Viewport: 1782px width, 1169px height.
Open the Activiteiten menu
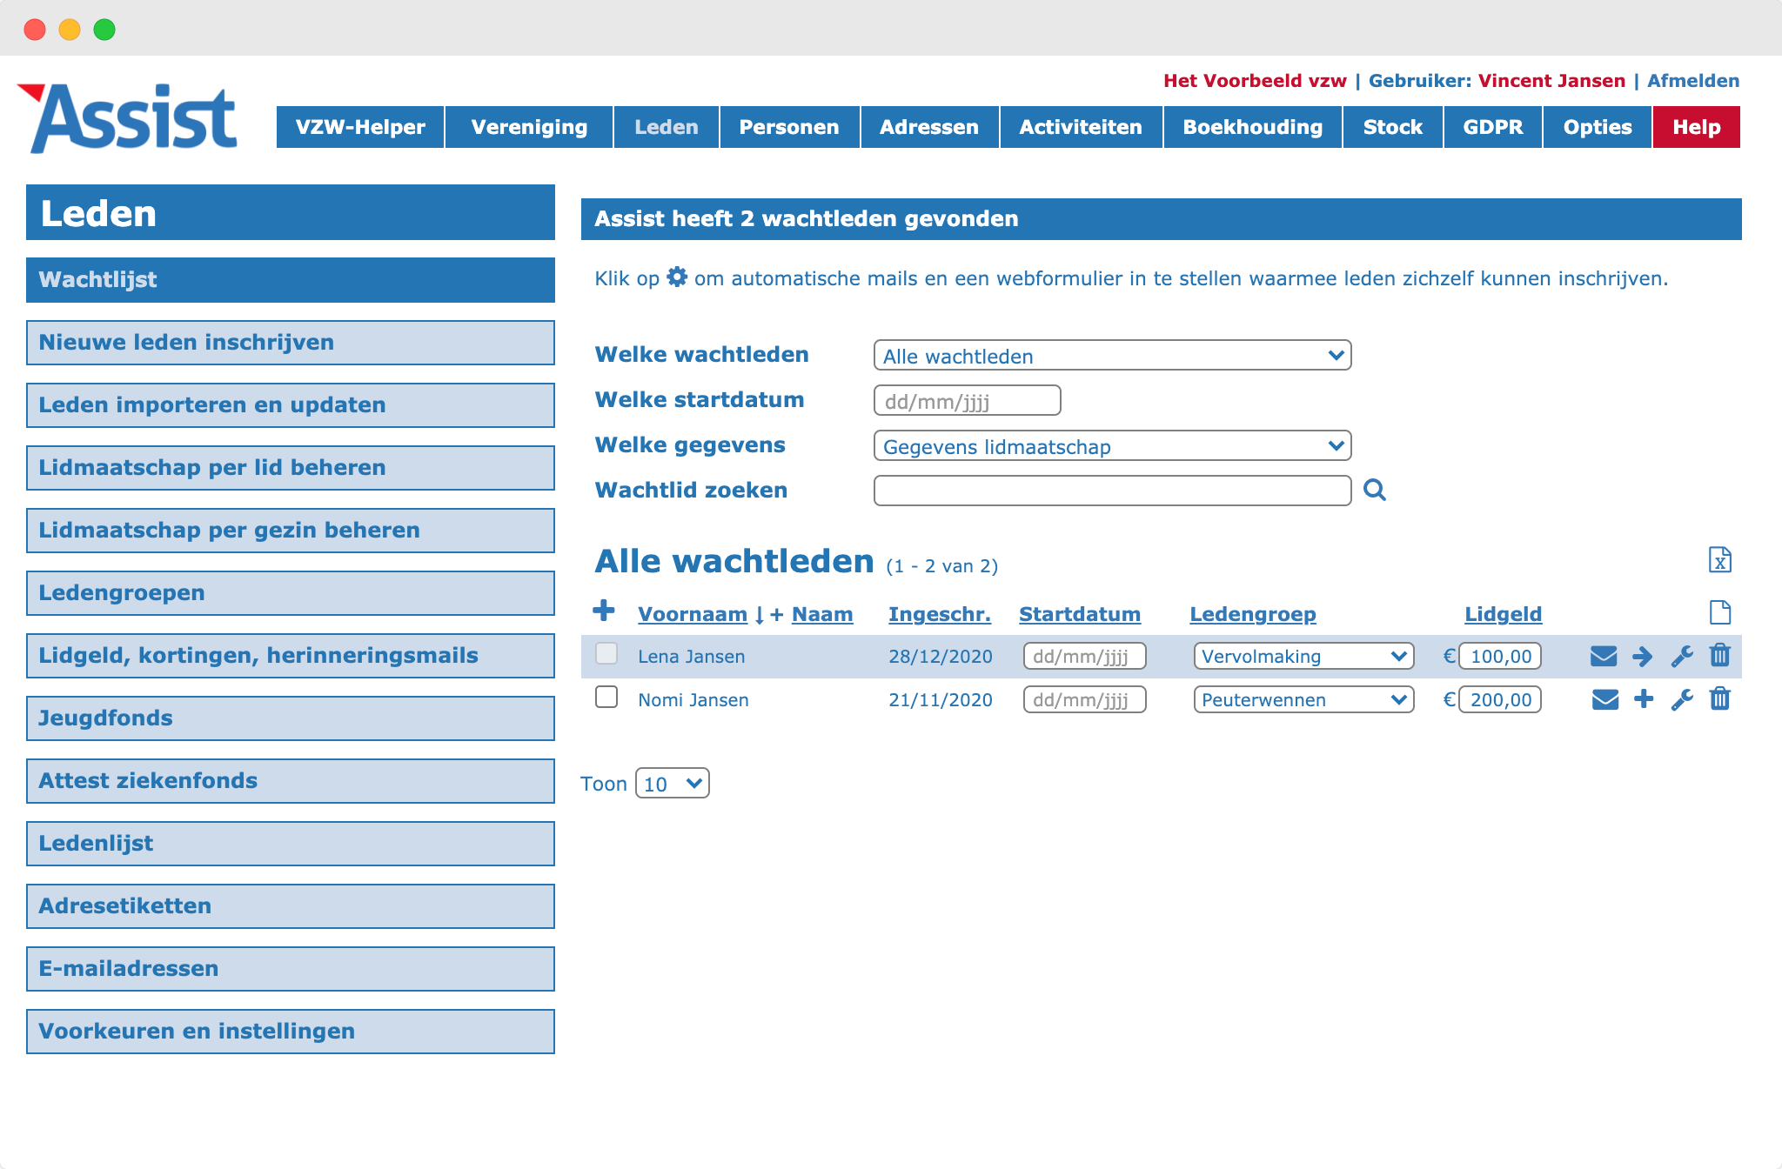tap(1081, 127)
